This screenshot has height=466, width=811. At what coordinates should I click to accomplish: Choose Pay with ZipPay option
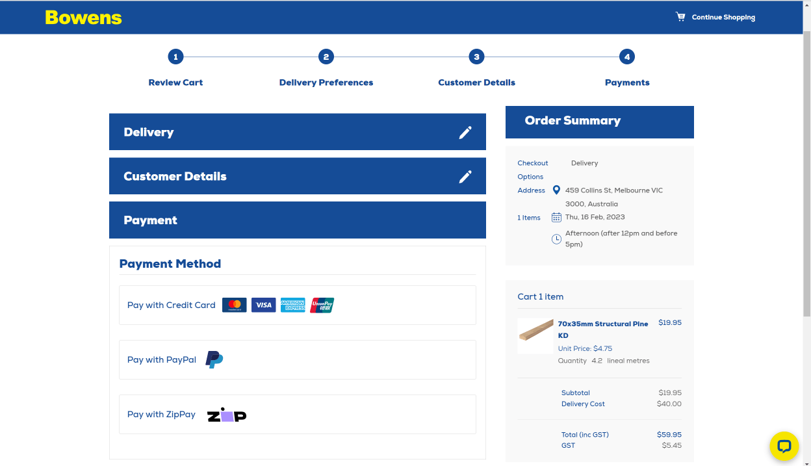click(161, 414)
